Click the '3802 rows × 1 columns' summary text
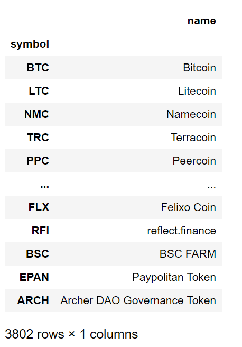 pyautogui.click(x=71, y=334)
